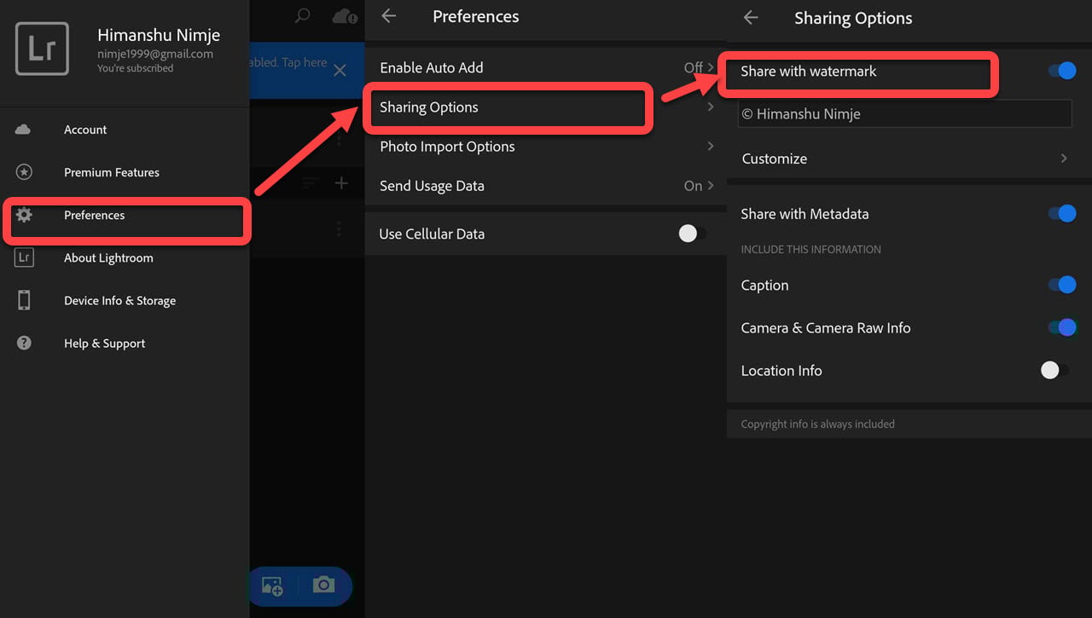
Task: Click the Himanshu Nimje profile name
Action: tap(159, 35)
